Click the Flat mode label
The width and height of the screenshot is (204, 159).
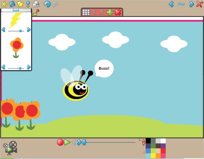pos(182,4)
